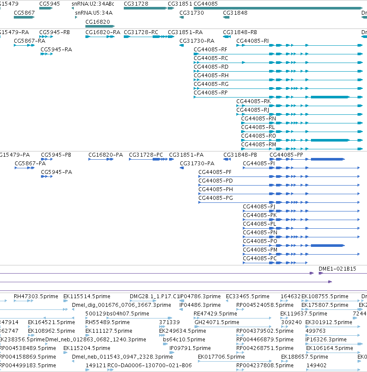Click transcript CG31728-RC
Image resolution: width=367 pixels, height=372 pixels.
pos(145,37)
